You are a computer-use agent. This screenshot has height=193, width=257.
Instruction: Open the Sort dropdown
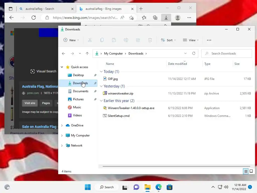click(x=168, y=40)
